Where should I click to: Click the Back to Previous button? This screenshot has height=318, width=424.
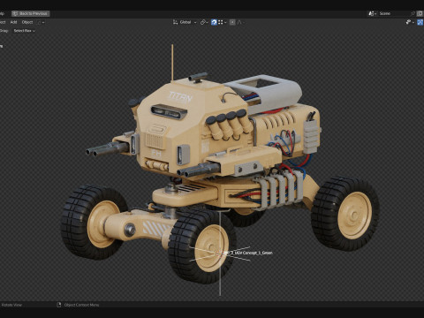31,13
